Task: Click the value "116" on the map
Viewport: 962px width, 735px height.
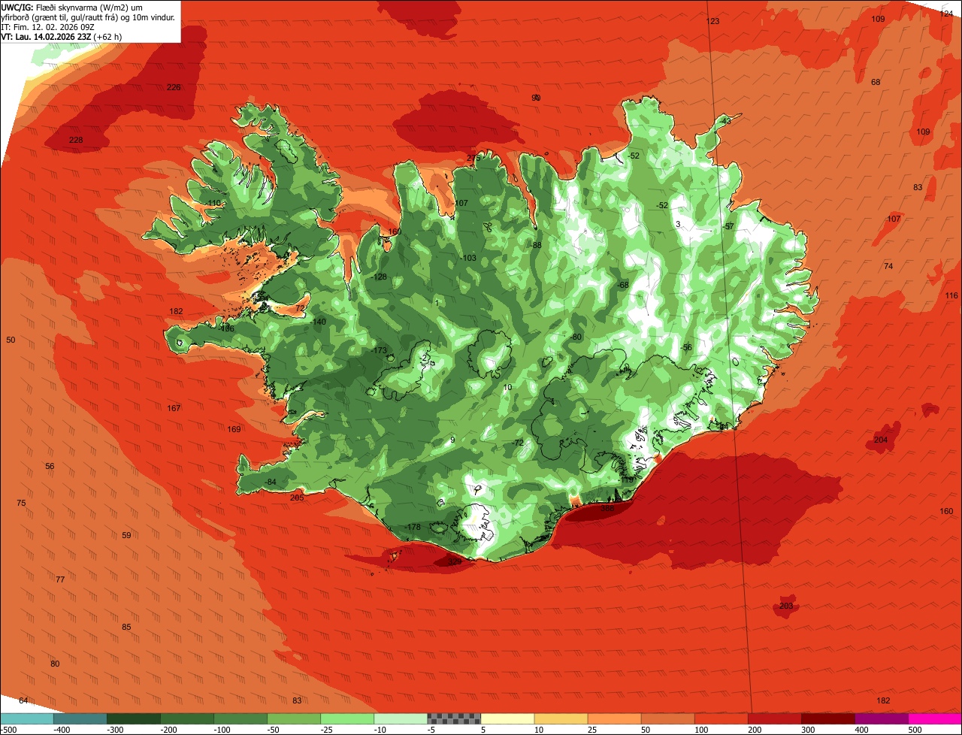Action: 951,295
